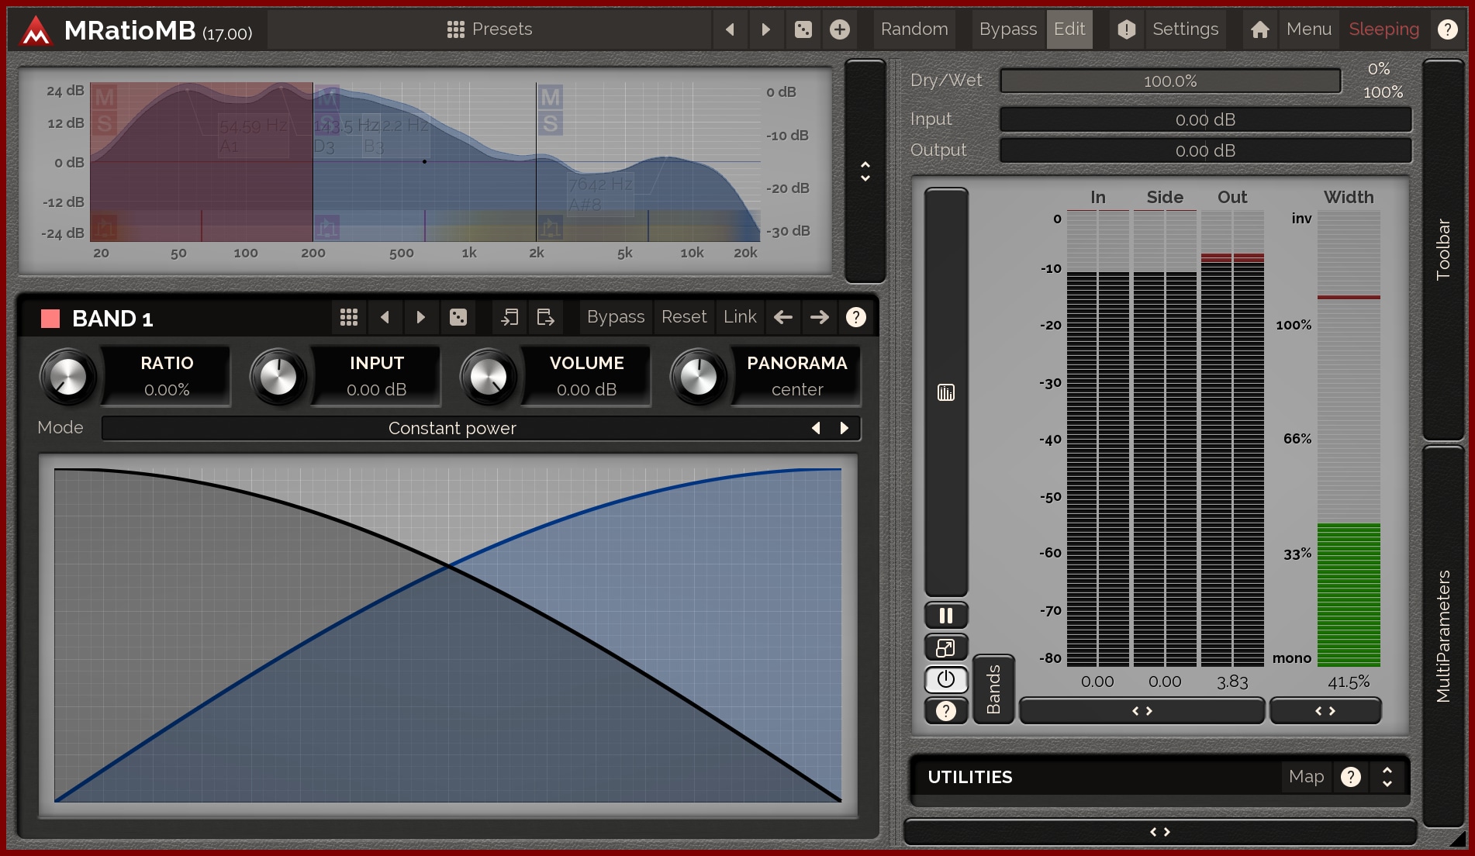Pause the level meters
This screenshot has height=856, width=1475.
[x=946, y=616]
